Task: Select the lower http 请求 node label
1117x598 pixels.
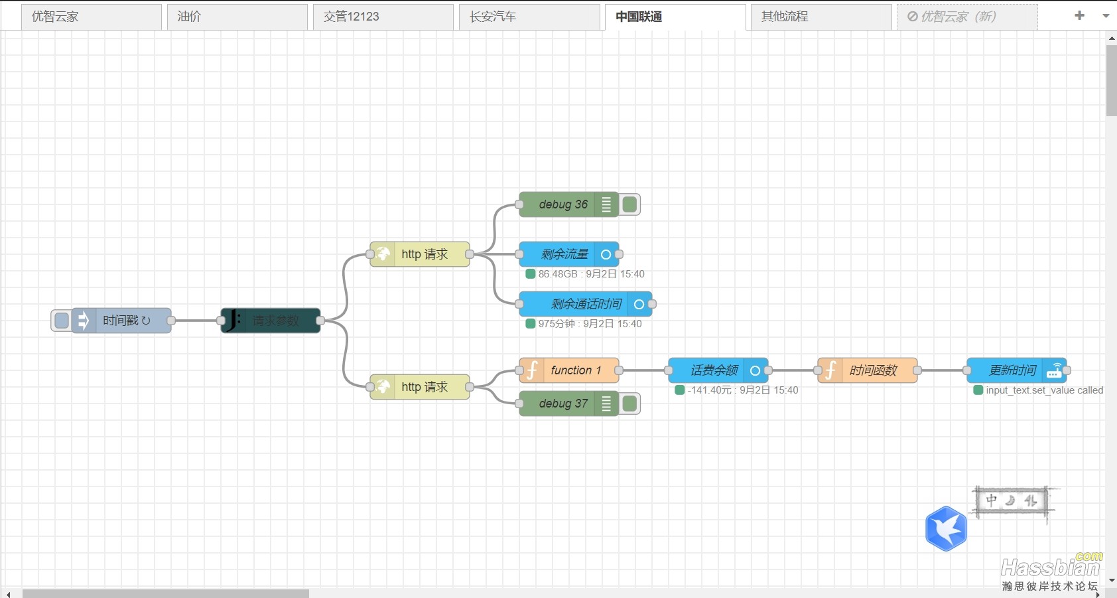Action: (x=425, y=387)
